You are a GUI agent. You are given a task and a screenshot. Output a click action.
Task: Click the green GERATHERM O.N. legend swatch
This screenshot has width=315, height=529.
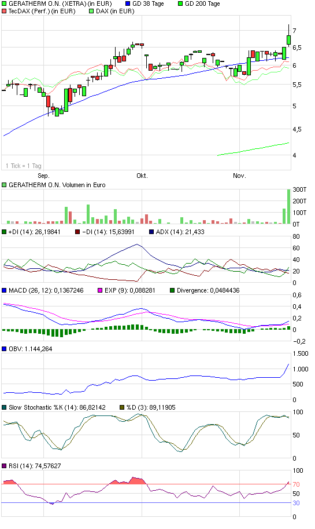click(4, 3)
